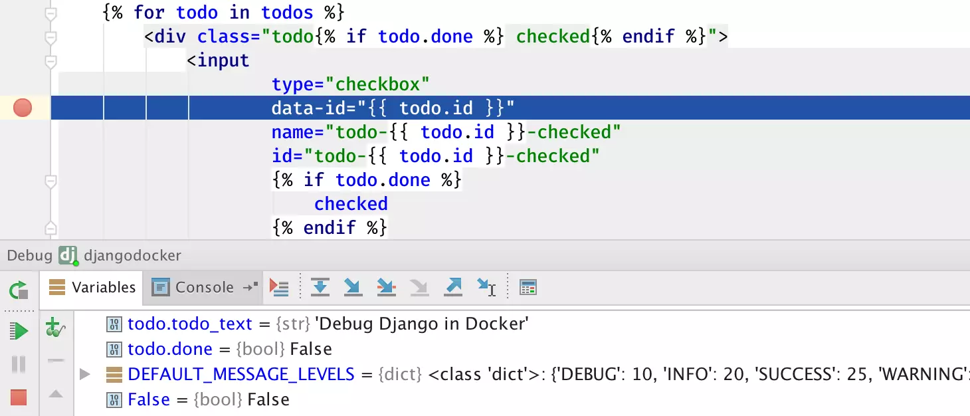Fold the input tag block
The width and height of the screenshot is (970, 416).
(x=50, y=61)
